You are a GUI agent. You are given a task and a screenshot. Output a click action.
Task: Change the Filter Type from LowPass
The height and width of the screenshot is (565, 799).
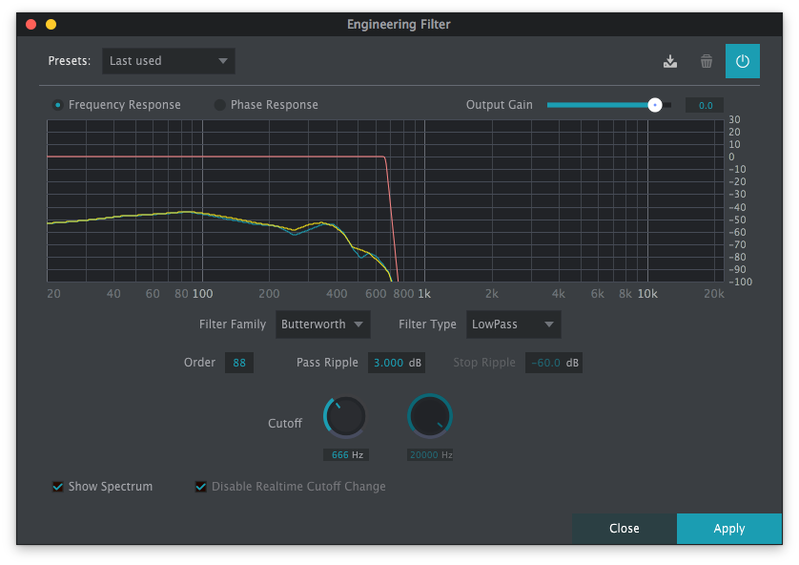pyautogui.click(x=513, y=324)
